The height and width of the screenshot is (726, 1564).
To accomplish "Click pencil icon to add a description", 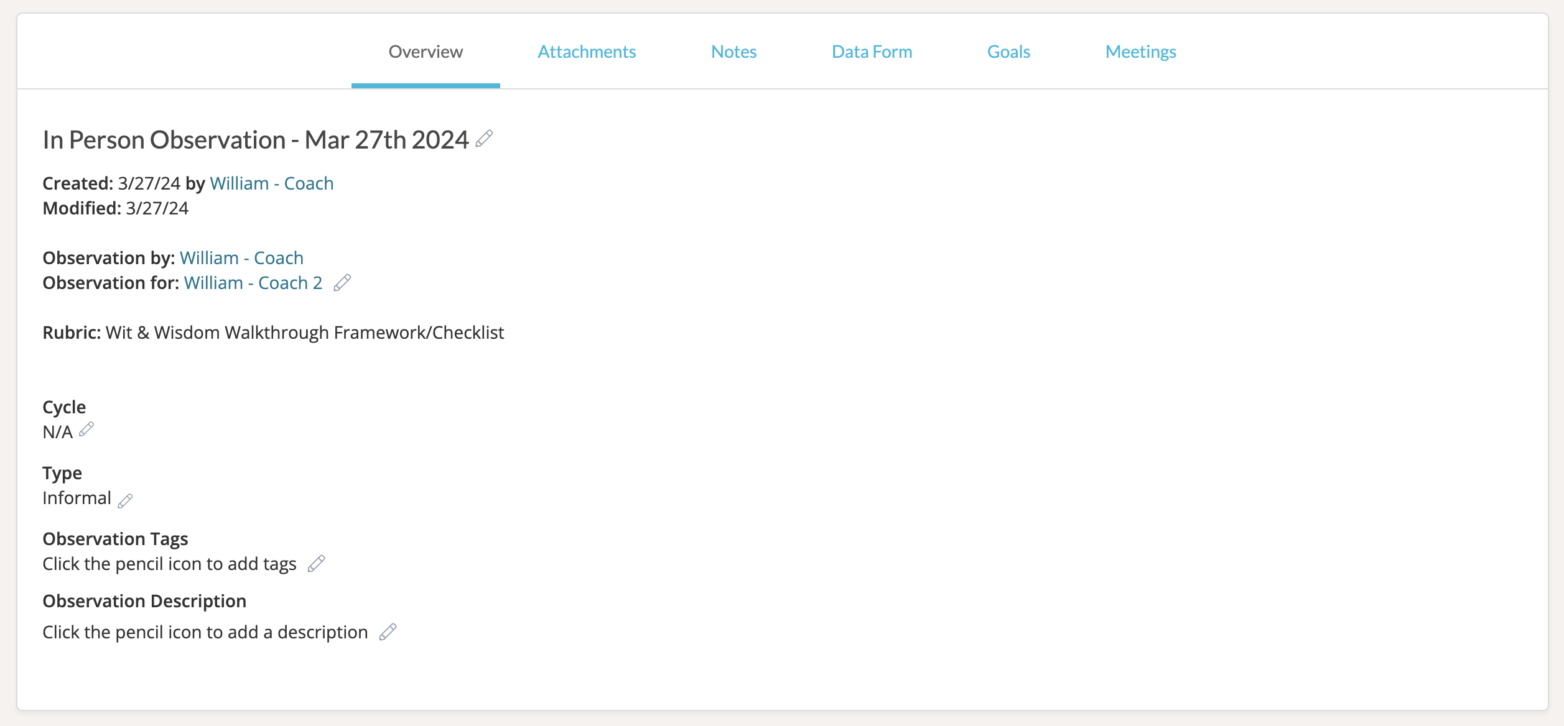I will point(388,632).
